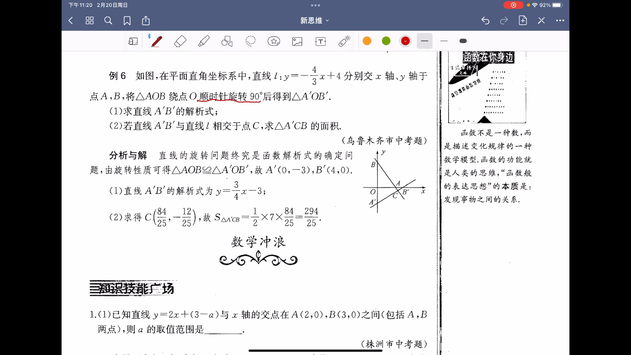
Task: Select the eraser tool
Action: click(180, 41)
